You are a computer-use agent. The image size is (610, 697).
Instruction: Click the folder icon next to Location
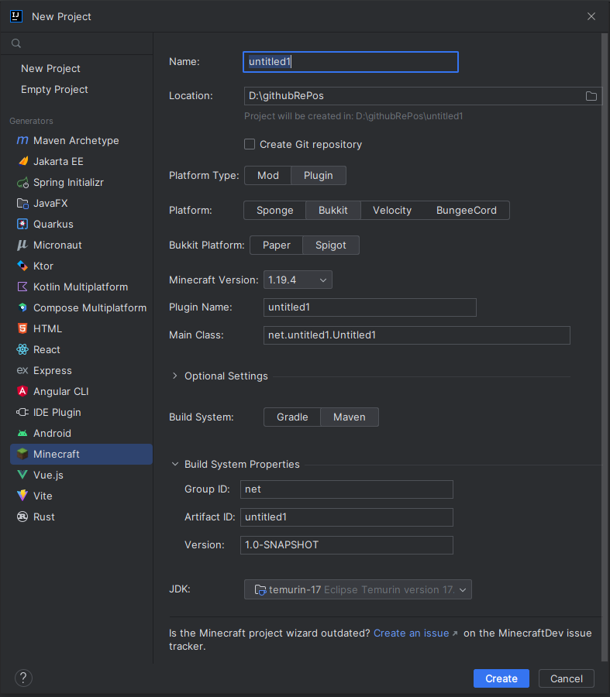591,96
